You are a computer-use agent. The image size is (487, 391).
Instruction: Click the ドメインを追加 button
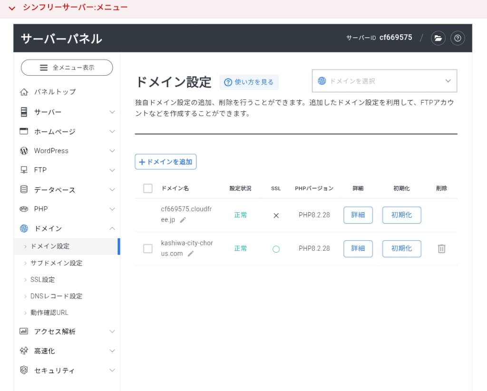tap(166, 162)
